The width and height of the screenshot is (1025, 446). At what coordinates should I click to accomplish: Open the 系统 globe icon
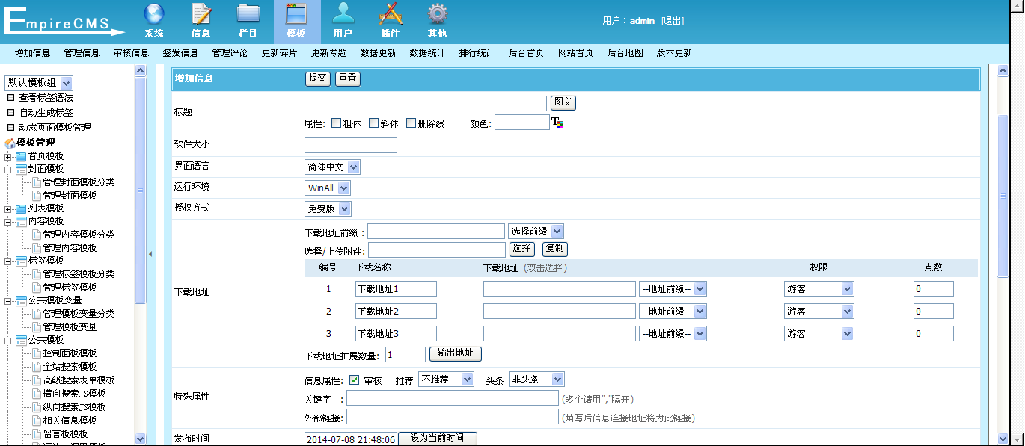pos(153,14)
